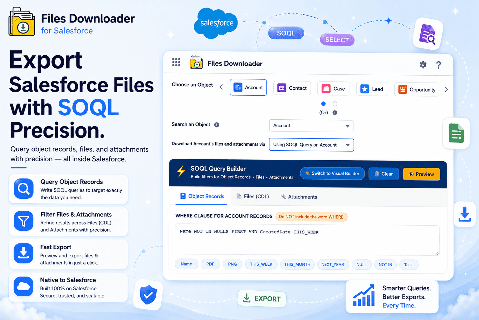
Task: Click the Filter Files & Attachments funnel icon
Action: (x=24, y=221)
